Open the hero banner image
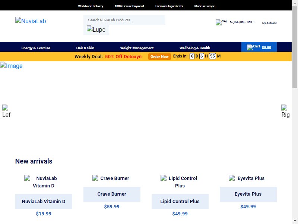Image resolution: width=298 pixels, height=224 pixels. click(11, 66)
